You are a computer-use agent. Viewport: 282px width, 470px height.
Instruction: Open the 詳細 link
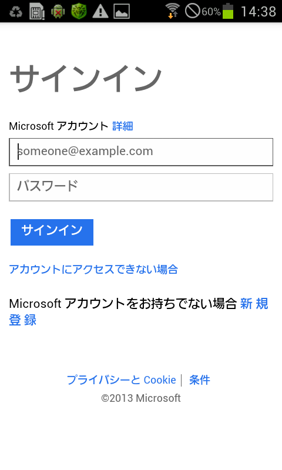click(123, 126)
